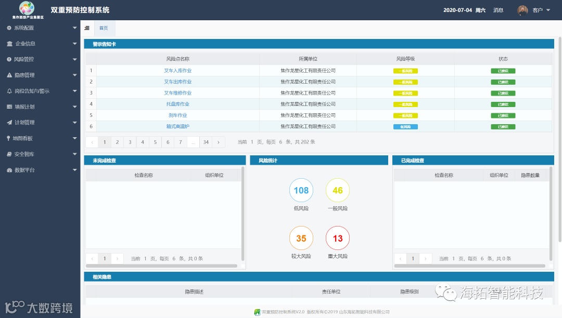Click next page arrow in 未完成检查

tap(117, 258)
